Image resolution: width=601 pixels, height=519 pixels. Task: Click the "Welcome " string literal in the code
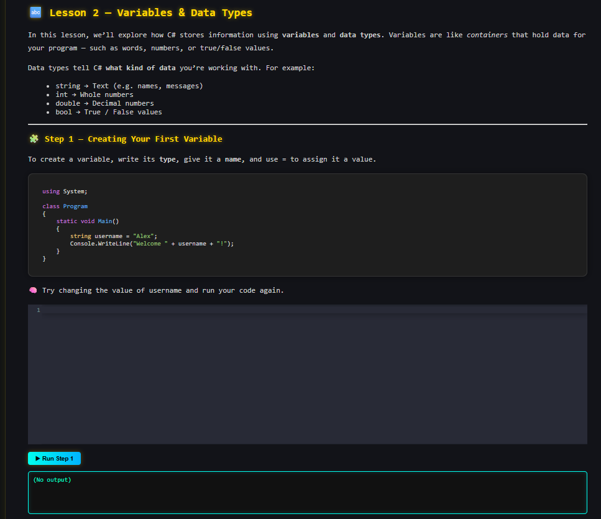[149, 243]
